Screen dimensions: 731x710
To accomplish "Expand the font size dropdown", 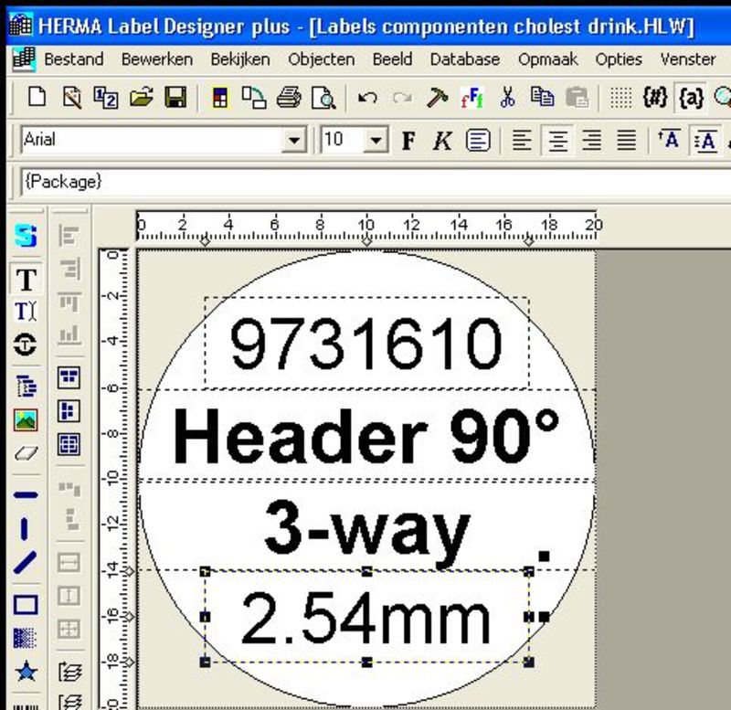I will point(376,141).
